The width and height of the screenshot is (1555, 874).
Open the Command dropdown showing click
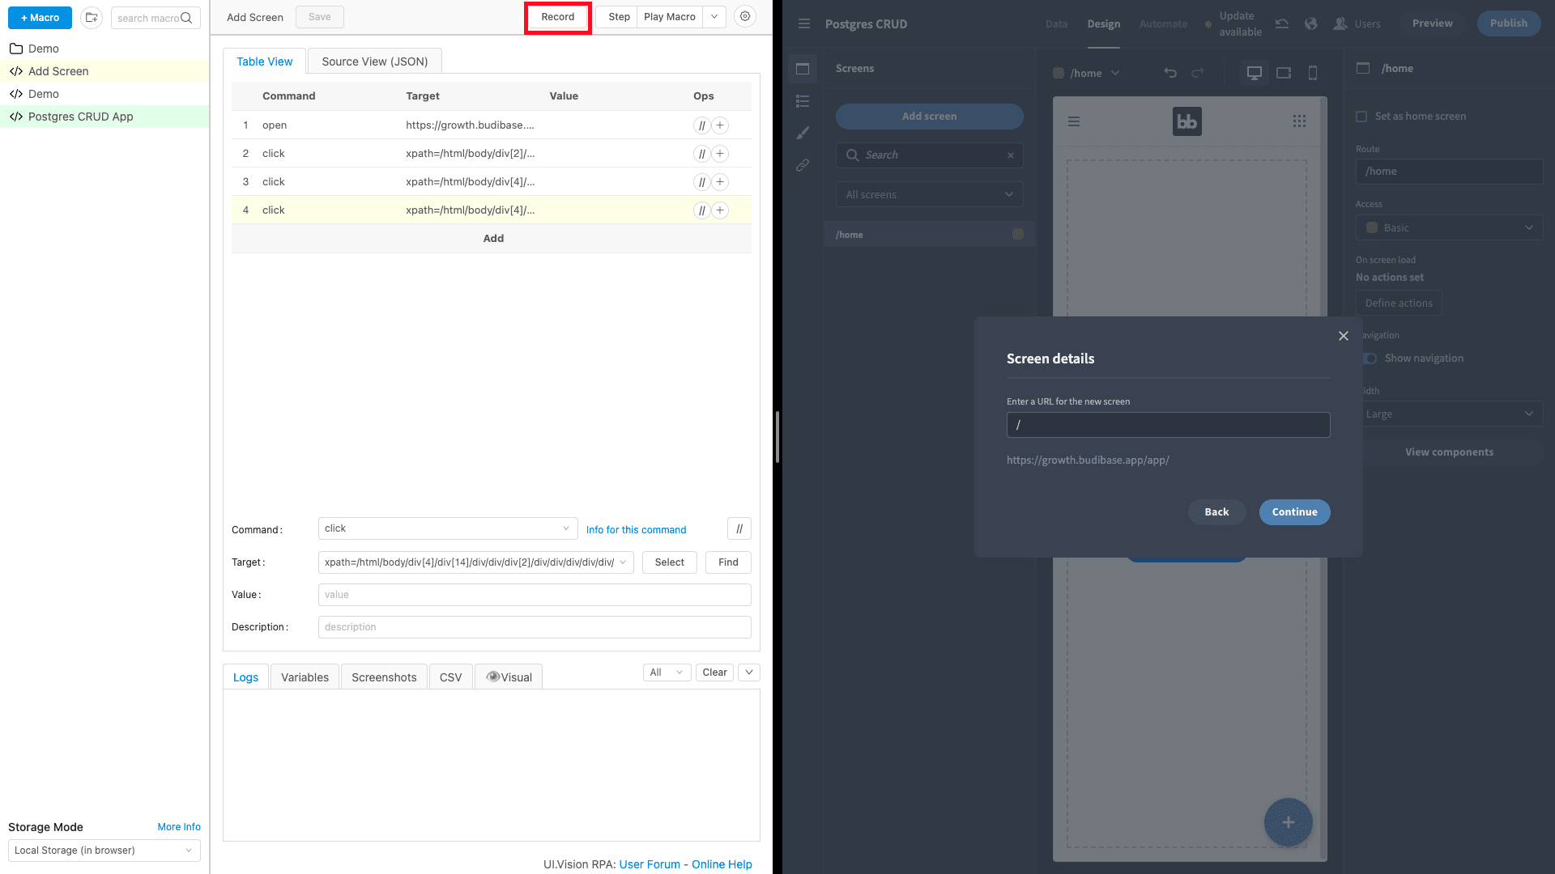448,528
